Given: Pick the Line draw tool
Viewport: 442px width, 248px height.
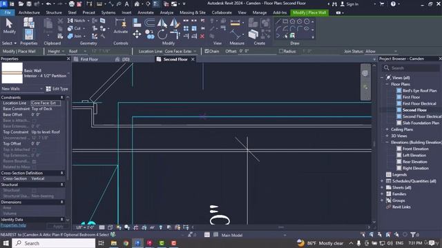Looking at the screenshot, I should pos(278,21).
